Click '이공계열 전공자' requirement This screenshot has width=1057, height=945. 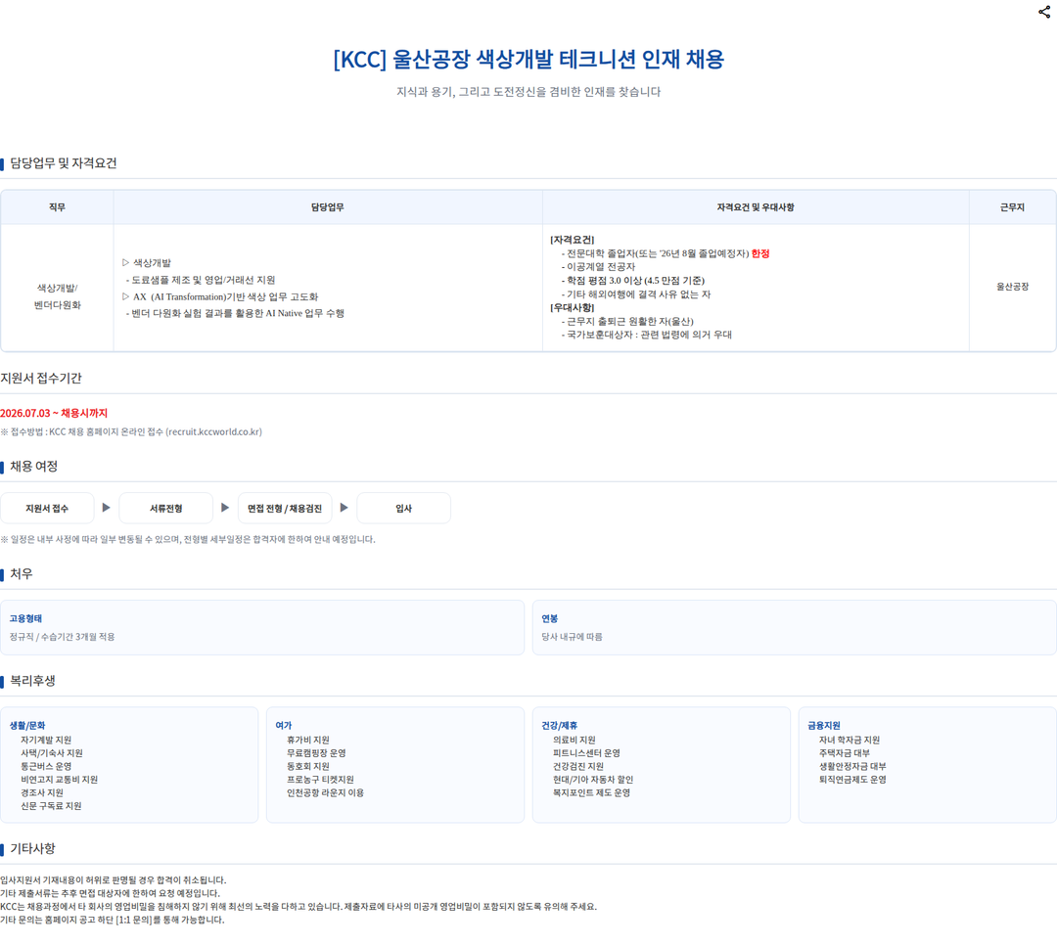[598, 267]
